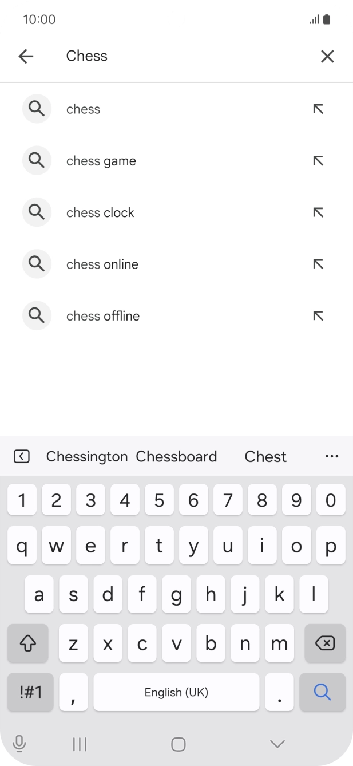Expand the keyboard toolbar via the boxed arrow
Screen dimensions: 353x766
[21, 456]
